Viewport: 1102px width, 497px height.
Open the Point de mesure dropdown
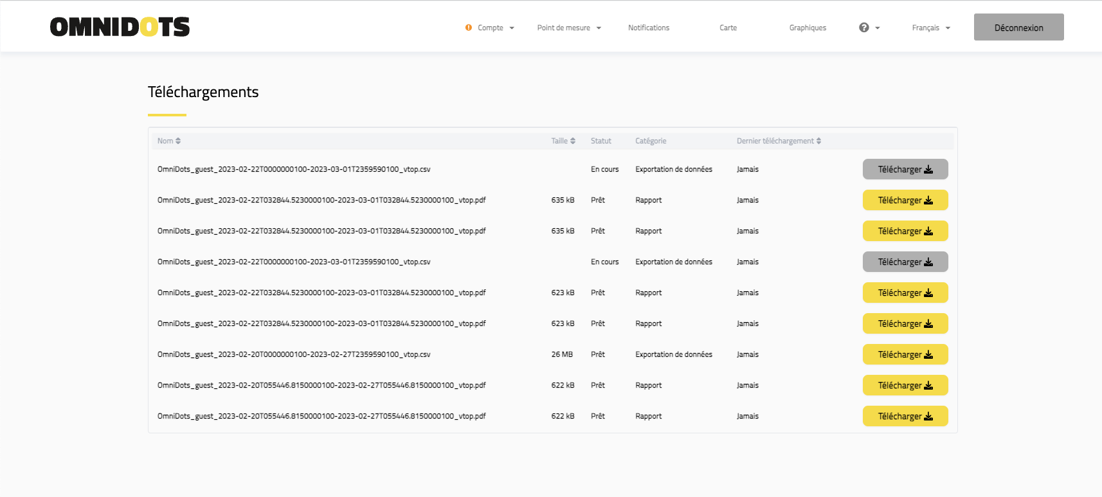569,28
